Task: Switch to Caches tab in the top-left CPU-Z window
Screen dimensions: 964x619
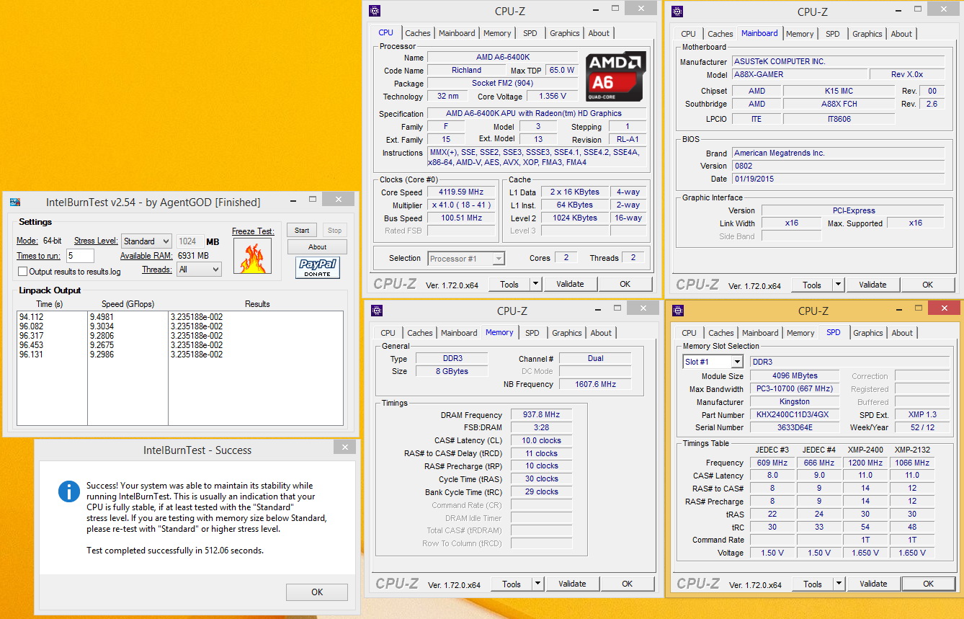Action: [x=418, y=33]
